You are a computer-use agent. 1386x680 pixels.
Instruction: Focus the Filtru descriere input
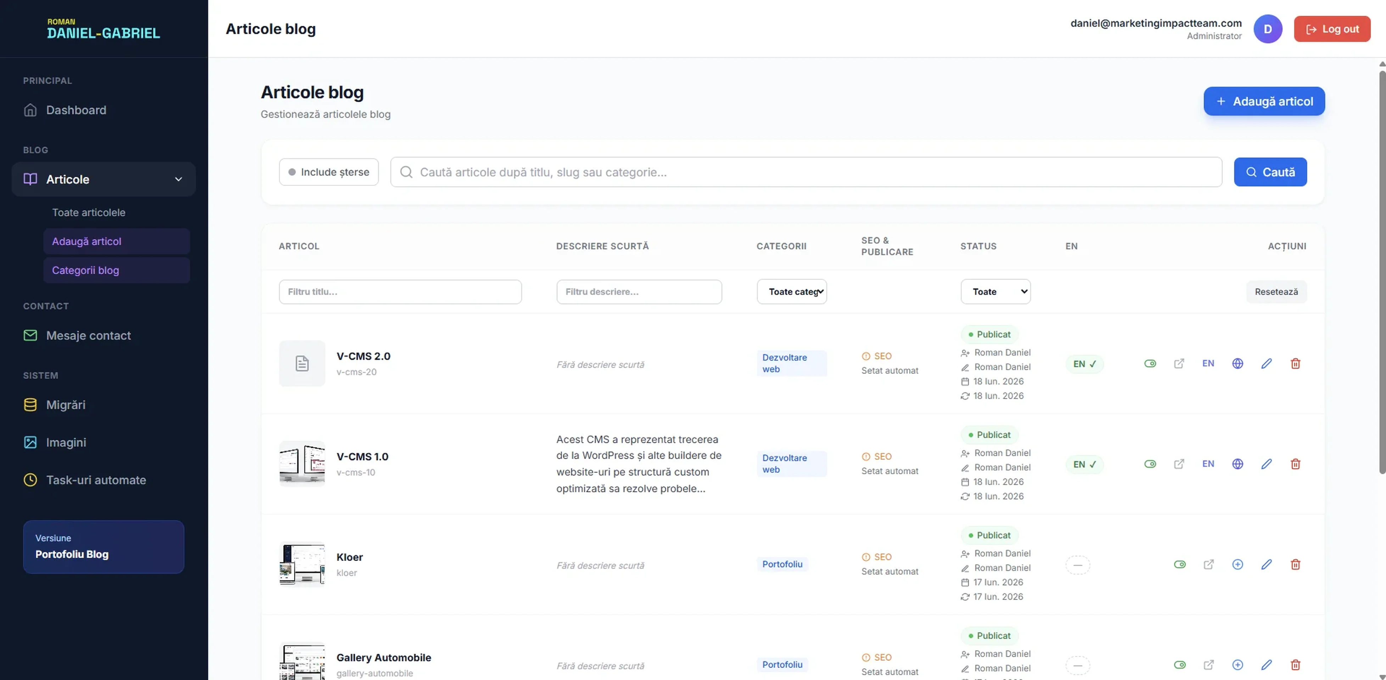[639, 292]
